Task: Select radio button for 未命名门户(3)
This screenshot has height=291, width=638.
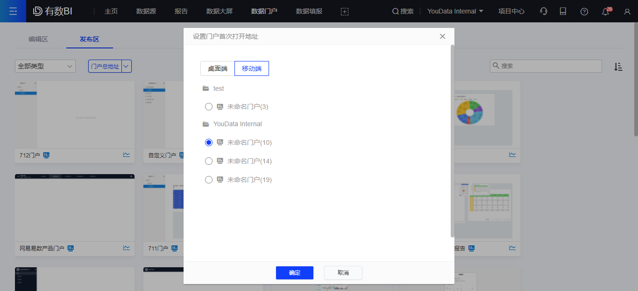Action: tap(209, 107)
